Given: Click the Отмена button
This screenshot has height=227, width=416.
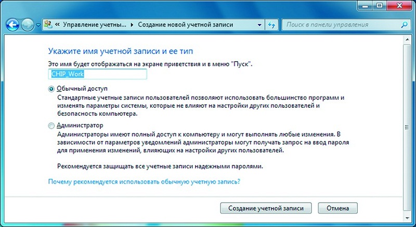Looking at the screenshot, I should (x=337, y=208).
